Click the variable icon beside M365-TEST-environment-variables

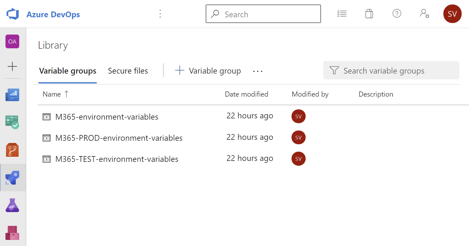pyautogui.click(x=47, y=159)
